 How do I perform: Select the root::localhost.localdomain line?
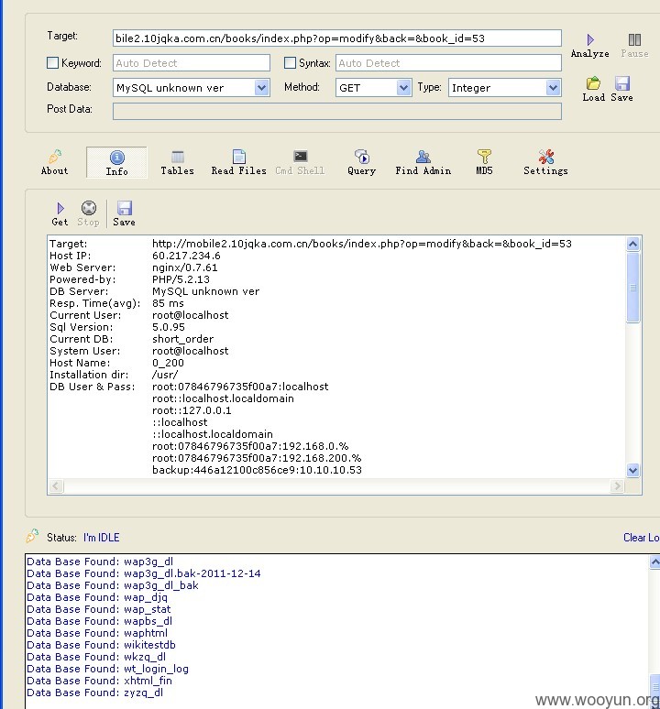coord(223,398)
